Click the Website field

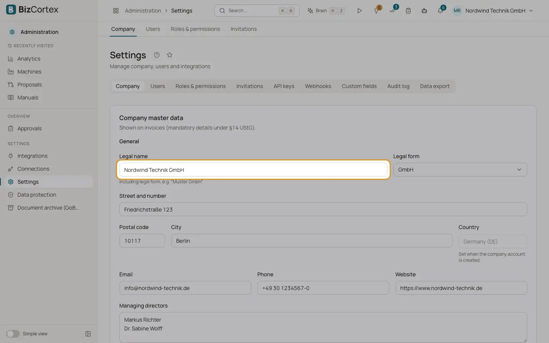(461, 288)
